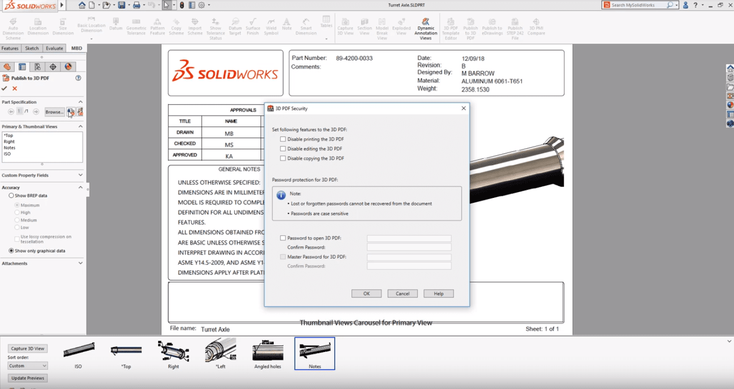This screenshot has width=734, height=389.
Task: Click the Home icon in the top toolbar
Action: 82,5
